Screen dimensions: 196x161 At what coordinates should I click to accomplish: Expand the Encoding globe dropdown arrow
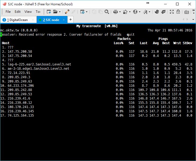coord(140,12)
